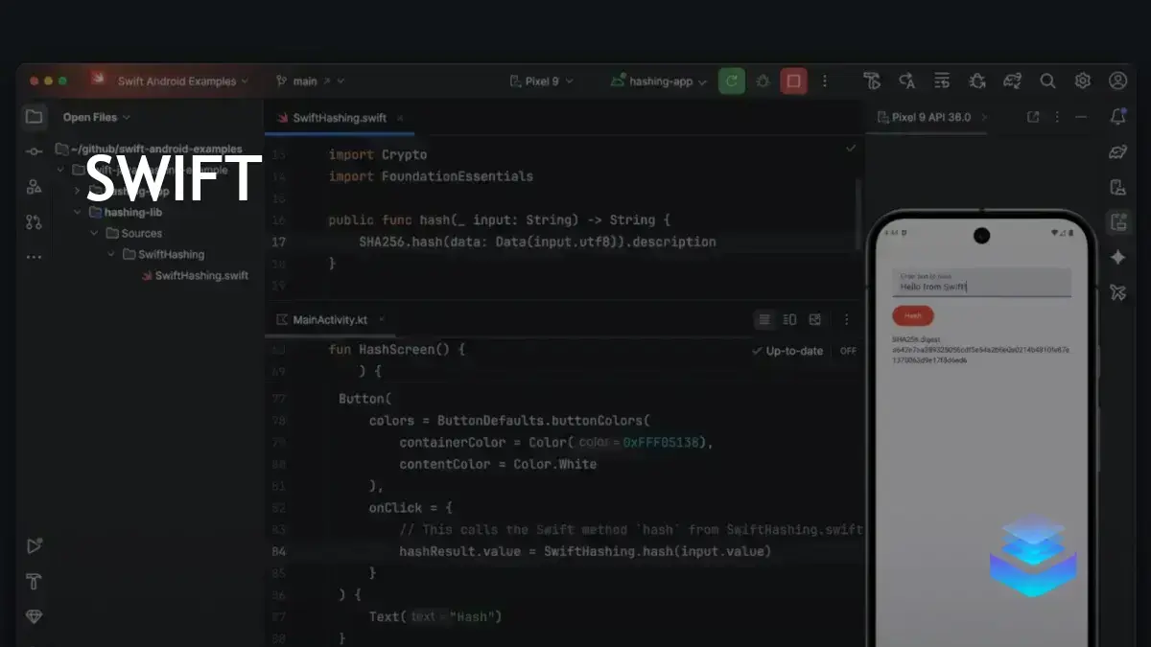The image size is (1151, 647).
Task: Click code line 84 hashResult.value
Action: coord(585,551)
